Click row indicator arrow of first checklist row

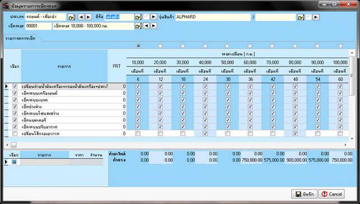6,87
